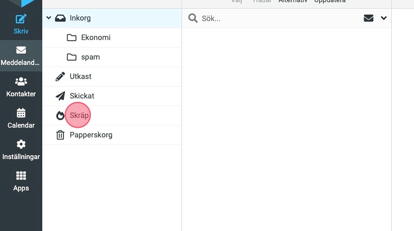Click the search magnifier icon
The width and height of the screenshot is (414, 231).
[x=192, y=18]
